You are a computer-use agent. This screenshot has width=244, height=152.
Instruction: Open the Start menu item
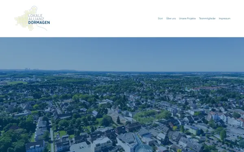160,19
